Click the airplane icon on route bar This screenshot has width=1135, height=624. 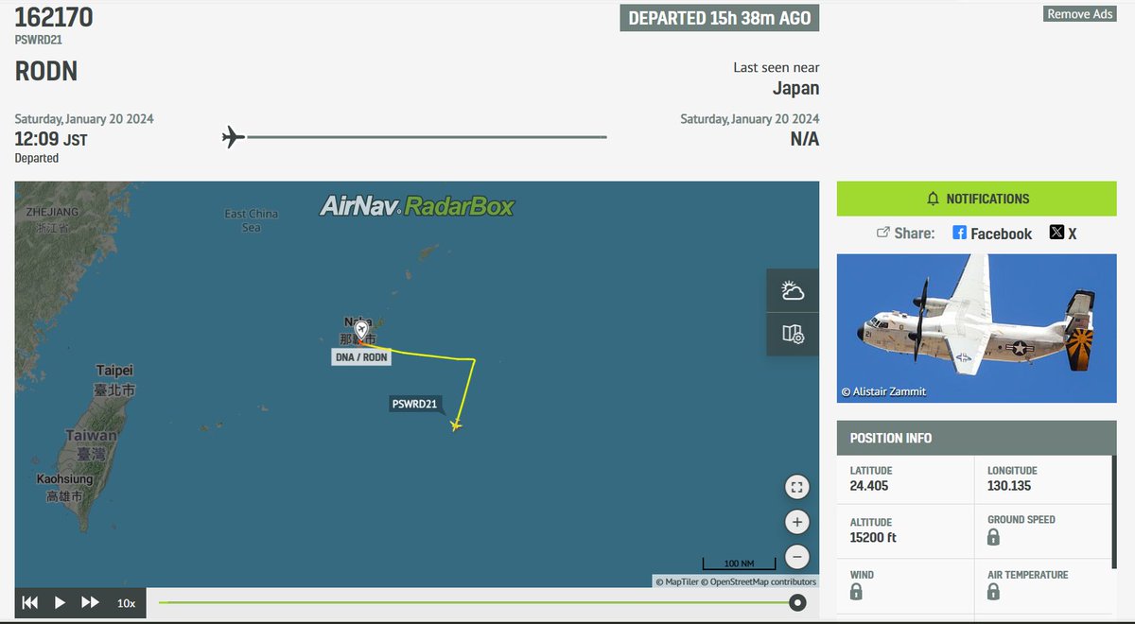(234, 137)
